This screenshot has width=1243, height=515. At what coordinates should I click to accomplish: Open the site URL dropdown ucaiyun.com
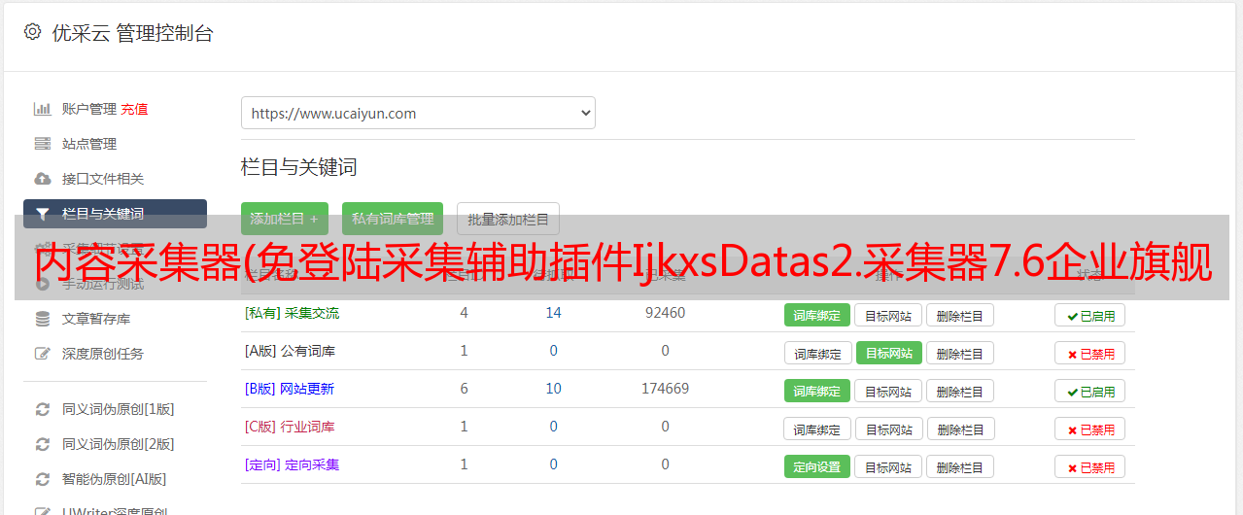(418, 113)
